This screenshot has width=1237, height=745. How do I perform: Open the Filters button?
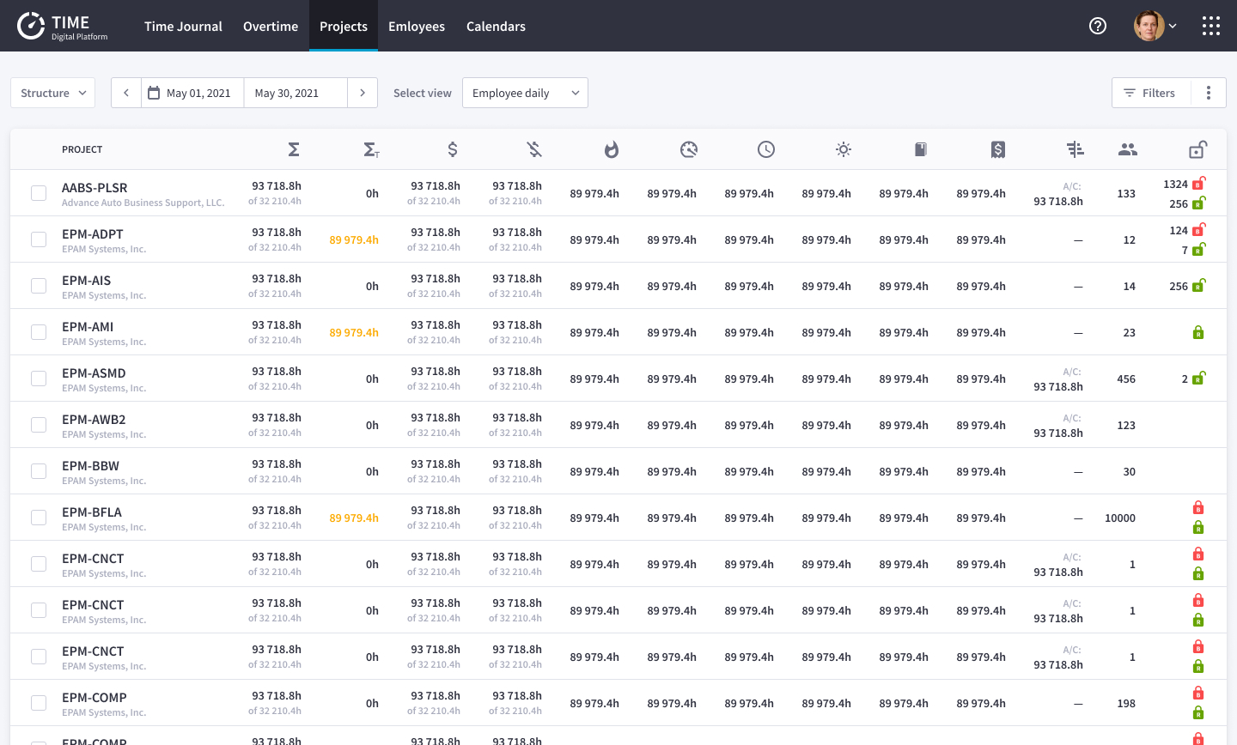(1150, 93)
